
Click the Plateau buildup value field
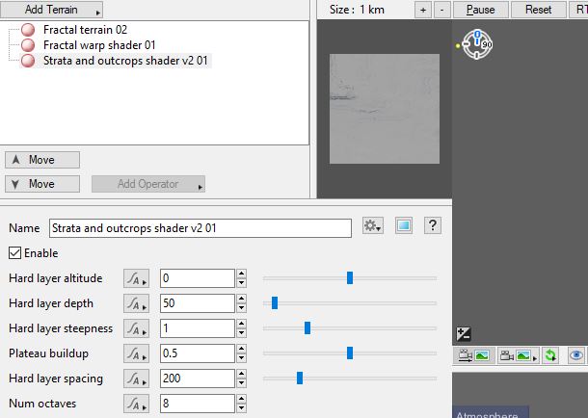(x=198, y=353)
